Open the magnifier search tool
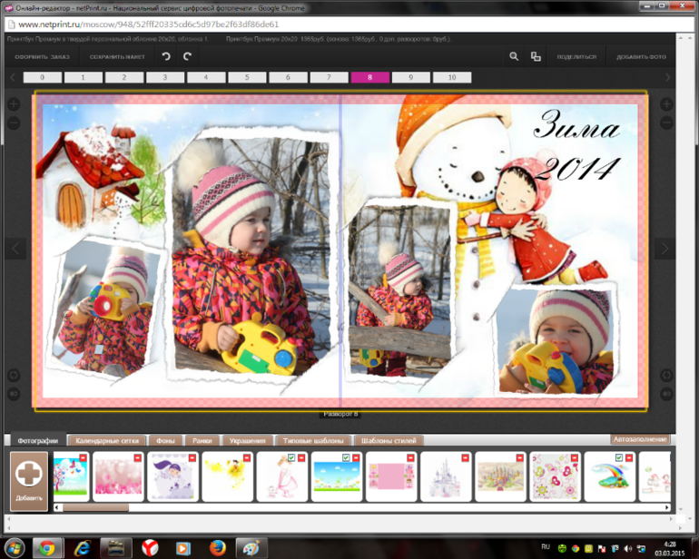 point(514,56)
